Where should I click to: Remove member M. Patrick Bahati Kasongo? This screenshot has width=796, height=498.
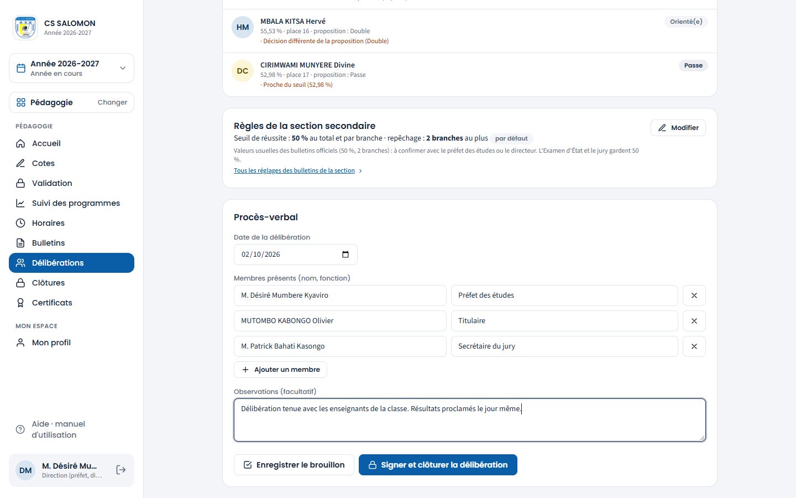(694, 346)
